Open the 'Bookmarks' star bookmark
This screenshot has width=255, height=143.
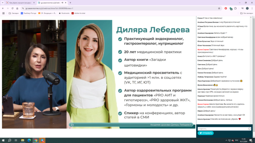(64, 13)
